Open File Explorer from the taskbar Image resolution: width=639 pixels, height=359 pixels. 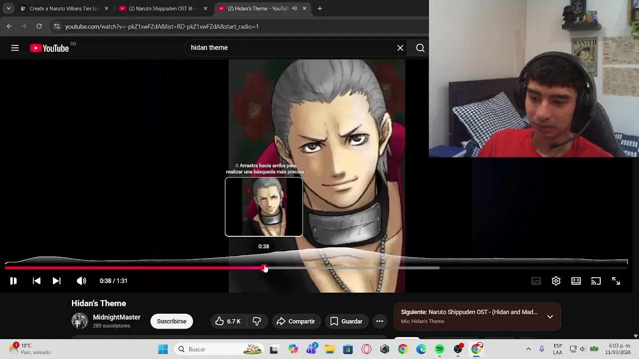click(329, 350)
